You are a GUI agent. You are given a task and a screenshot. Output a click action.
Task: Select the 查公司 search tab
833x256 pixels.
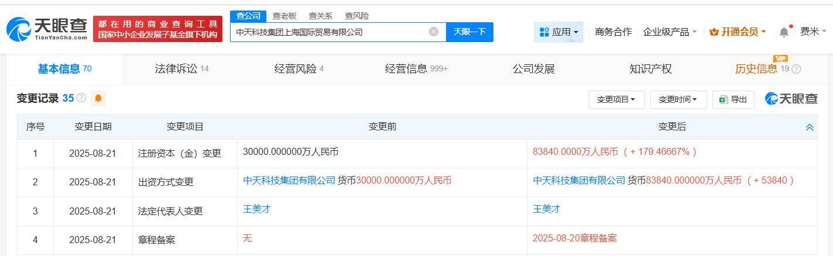tap(248, 16)
